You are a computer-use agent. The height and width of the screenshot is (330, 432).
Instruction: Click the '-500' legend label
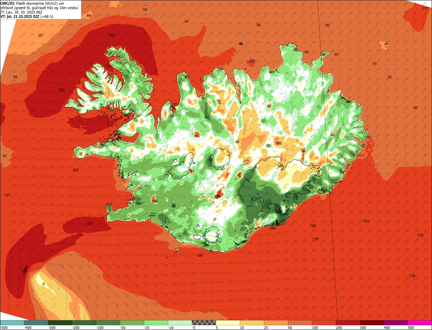point(4,328)
